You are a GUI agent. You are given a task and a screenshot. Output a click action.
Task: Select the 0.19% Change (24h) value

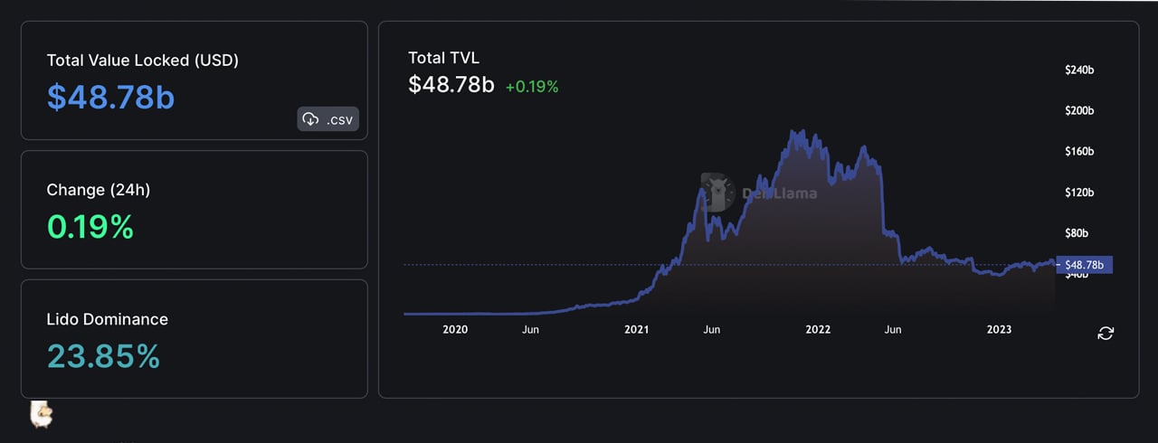click(x=90, y=227)
